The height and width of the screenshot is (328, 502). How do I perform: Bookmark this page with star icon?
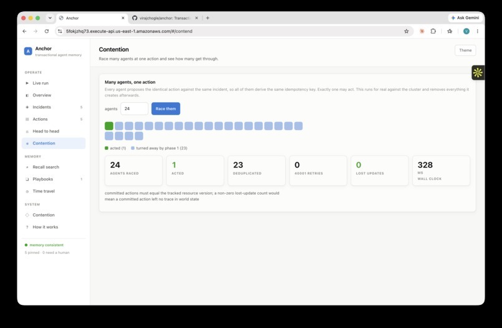coord(406,31)
